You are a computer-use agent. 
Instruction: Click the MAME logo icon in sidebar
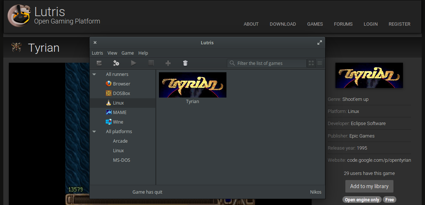[x=109, y=112]
